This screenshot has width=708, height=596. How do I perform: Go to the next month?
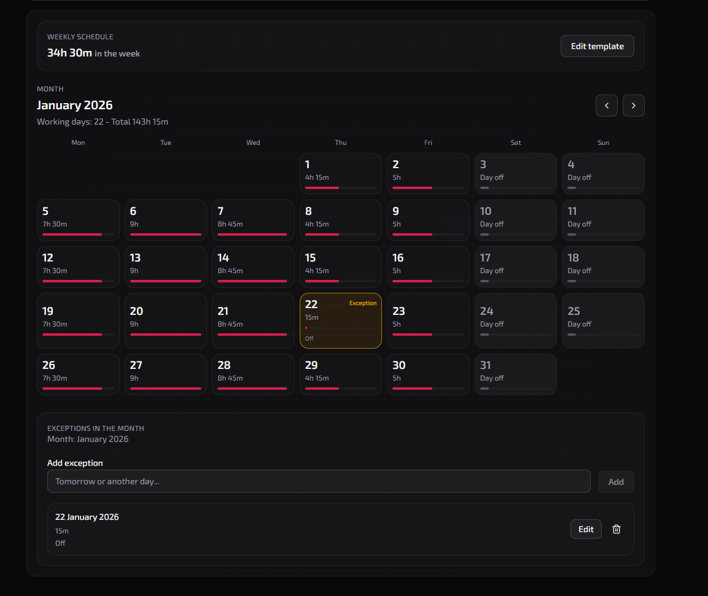[x=634, y=106]
